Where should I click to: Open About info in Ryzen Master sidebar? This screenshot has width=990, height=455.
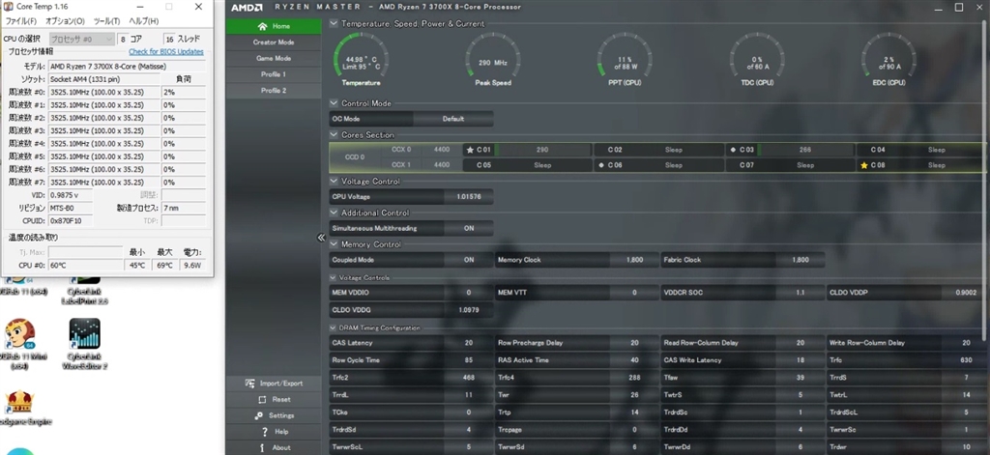pos(263,448)
